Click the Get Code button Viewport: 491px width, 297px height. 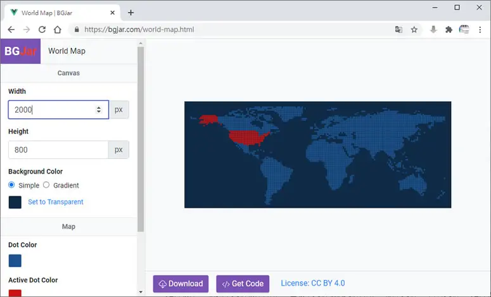243,284
